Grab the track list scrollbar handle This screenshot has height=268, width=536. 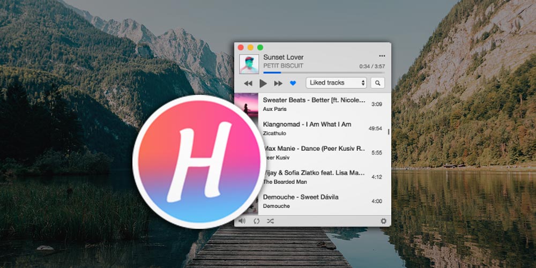[x=389, y=132]
